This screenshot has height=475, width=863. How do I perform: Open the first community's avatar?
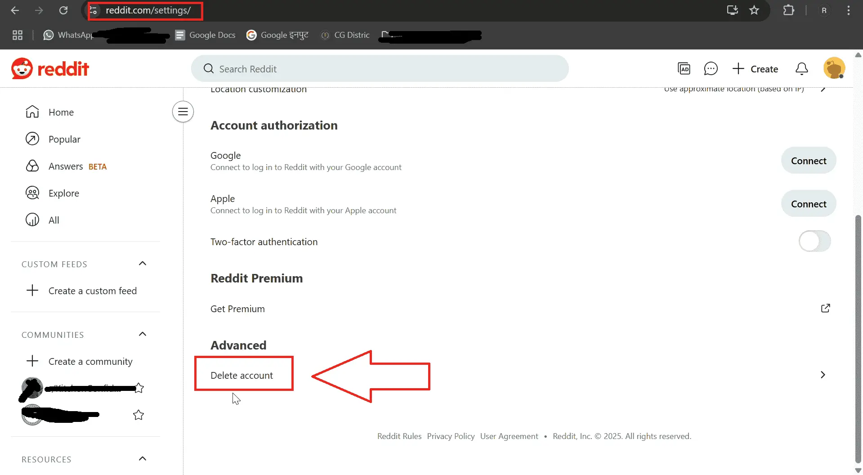(x=32, y=388)
